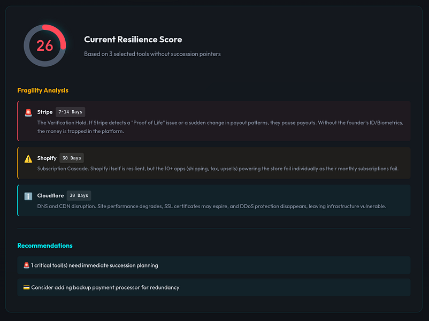Click '1 critical tool(s) need immediate succession planning'

pos(95,265)
